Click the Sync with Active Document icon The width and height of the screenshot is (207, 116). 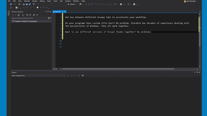coord(27,15)
